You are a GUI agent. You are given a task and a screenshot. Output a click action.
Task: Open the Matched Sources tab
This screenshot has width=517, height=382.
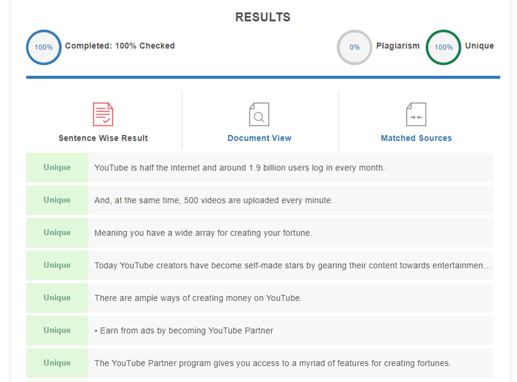coord(416,138)
